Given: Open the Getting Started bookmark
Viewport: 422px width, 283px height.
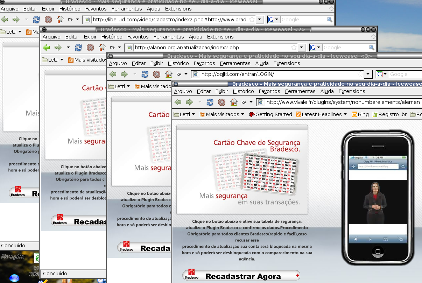Looking at the screenshot, I should pos(270,114).
